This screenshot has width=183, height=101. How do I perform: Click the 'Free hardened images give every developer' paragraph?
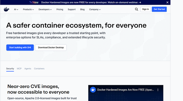tap(56, 35)
